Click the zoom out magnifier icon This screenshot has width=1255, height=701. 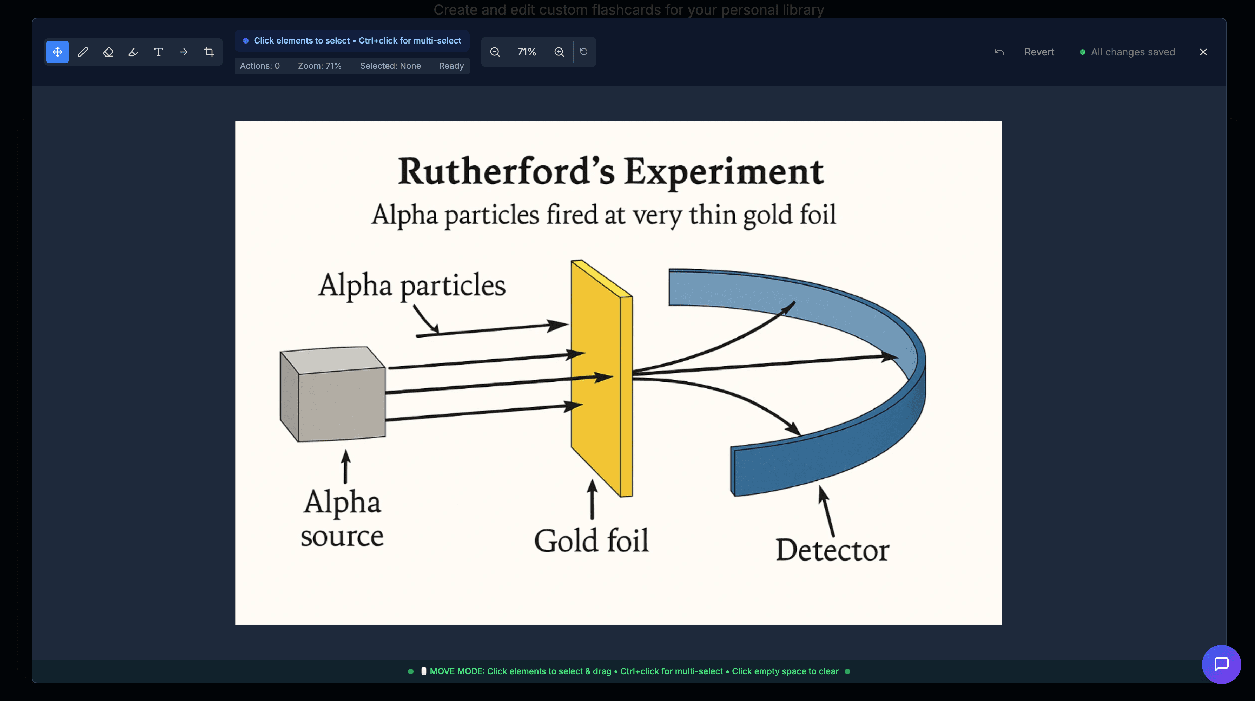(495, 52)
